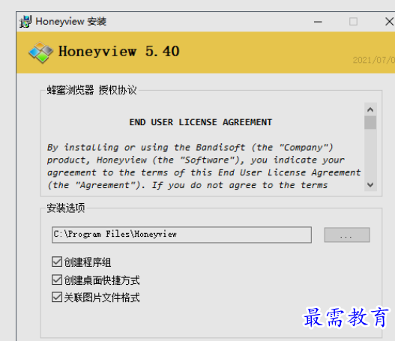
Task: Click the Honeyview installer title bar icon
Action: [x=25, y=22]
